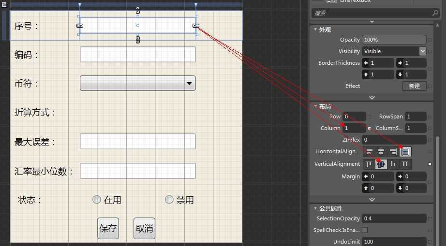Set HorizontalAlignment to Stretch
The width and height of the screenshot is (446, 246).
pos(405,152)
